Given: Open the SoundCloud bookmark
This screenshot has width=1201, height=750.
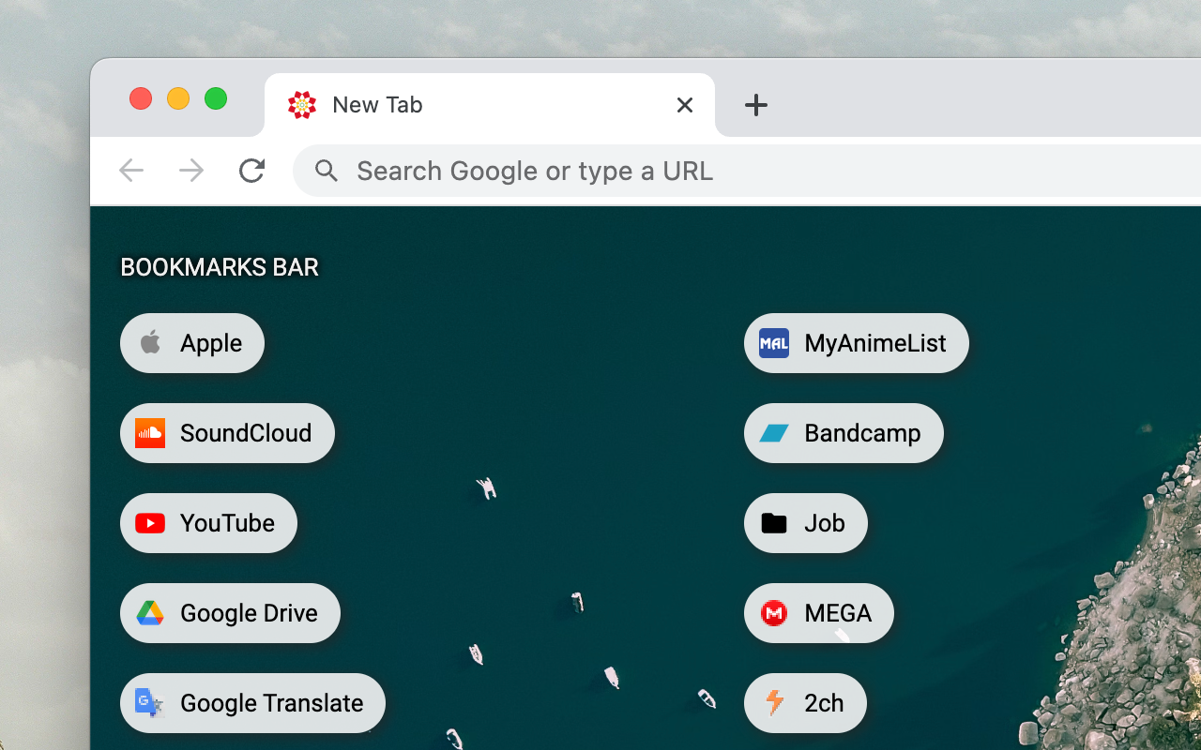Looking at the screenshot, I should click(227, 433).
